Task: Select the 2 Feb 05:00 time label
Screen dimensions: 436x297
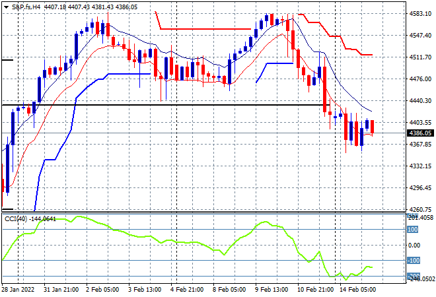Action: [102, 290]
